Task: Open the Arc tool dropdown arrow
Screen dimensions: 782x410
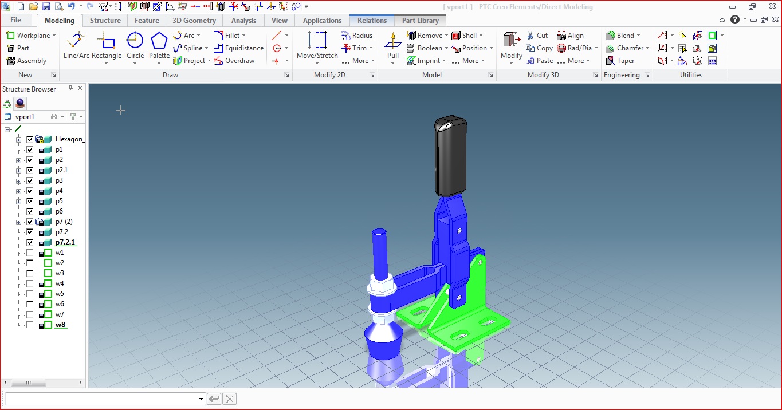Action: [199, 36]
